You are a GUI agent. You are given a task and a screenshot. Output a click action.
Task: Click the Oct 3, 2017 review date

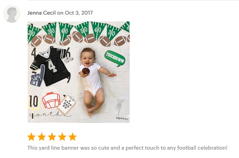79,13
